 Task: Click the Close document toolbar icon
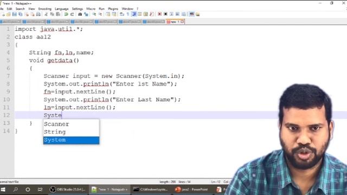click(x=27, y=15)
